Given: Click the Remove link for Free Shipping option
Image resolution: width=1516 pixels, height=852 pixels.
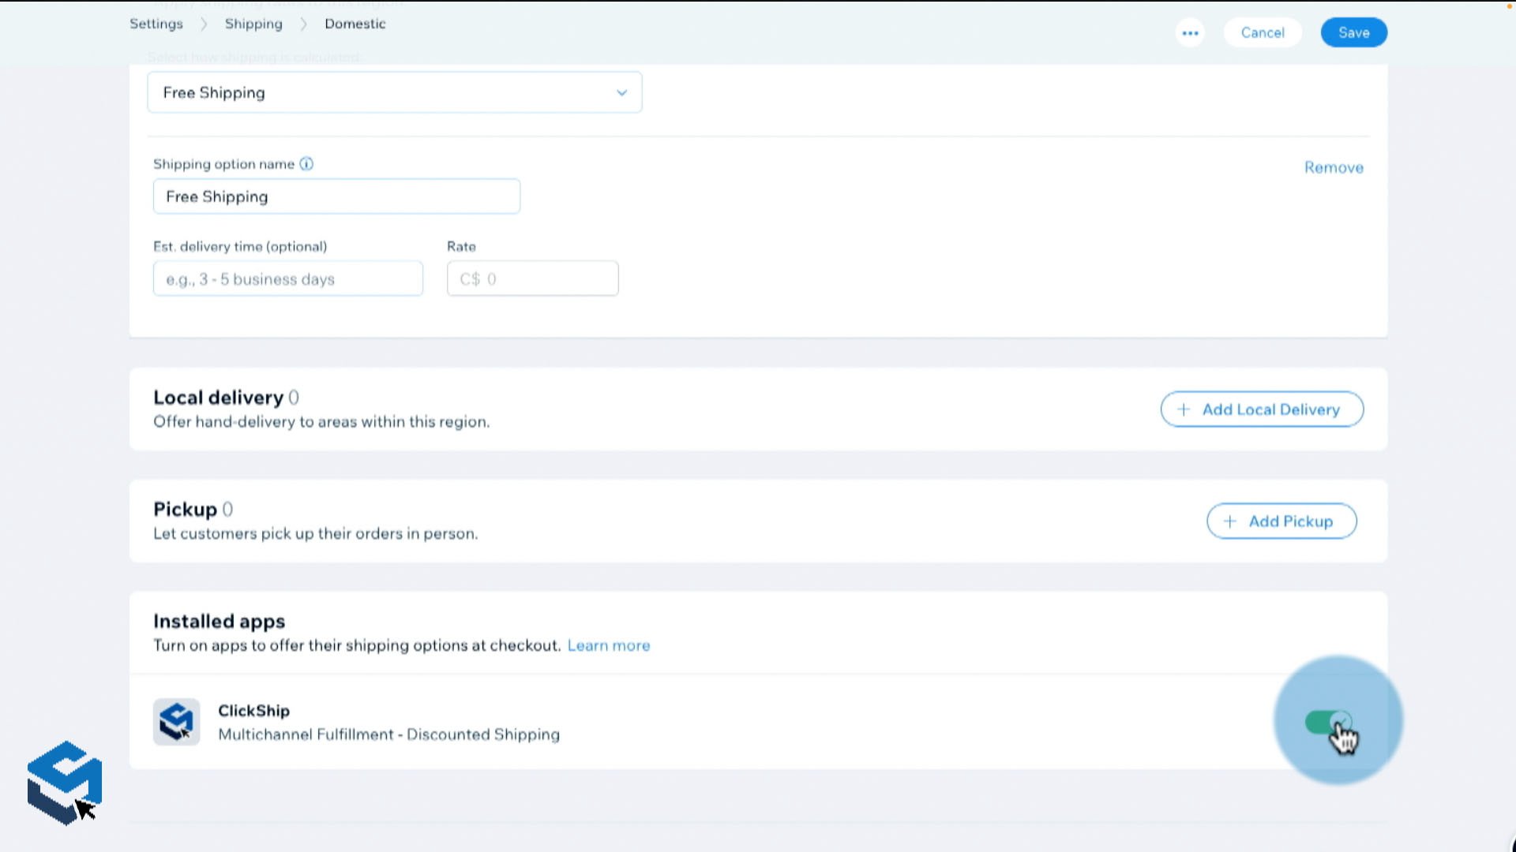Looking at the screenshot, I should pyautogui.click(x=1334, y=166).
